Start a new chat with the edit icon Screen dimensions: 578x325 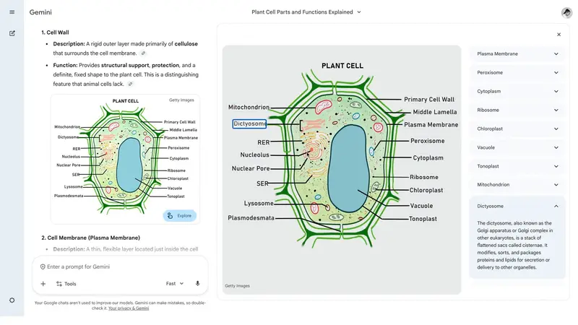(12, 33)
